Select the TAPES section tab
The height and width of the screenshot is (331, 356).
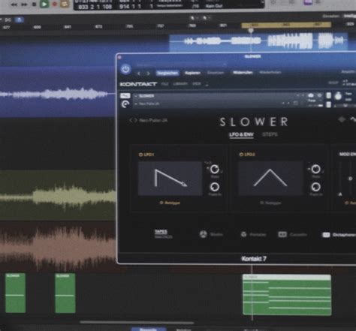point(161,232)
